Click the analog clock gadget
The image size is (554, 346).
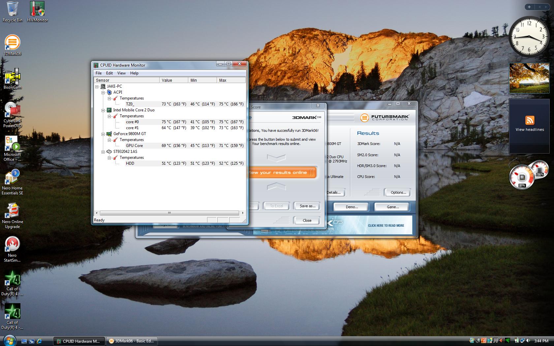coord(529,36)
